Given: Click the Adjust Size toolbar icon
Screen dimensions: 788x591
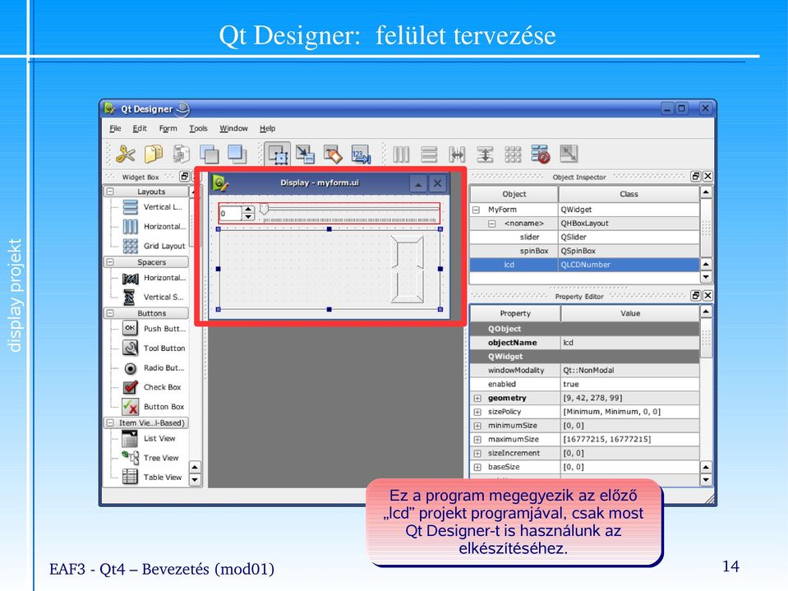Looking at the screenshot, I should 569,154.
